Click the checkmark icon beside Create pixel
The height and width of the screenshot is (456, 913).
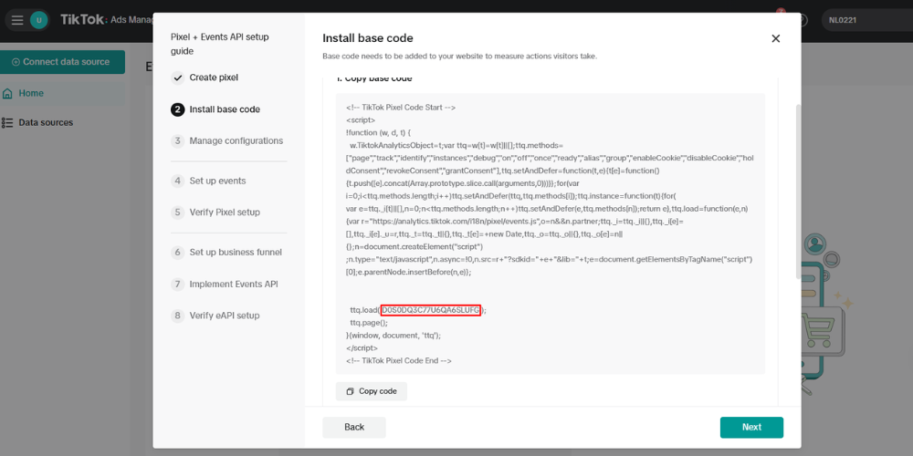178,78
